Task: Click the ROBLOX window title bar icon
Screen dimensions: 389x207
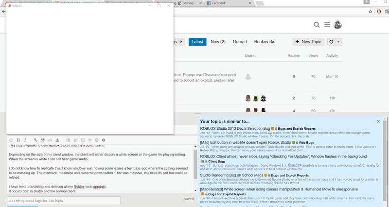Action: click(x=10, y=6)
